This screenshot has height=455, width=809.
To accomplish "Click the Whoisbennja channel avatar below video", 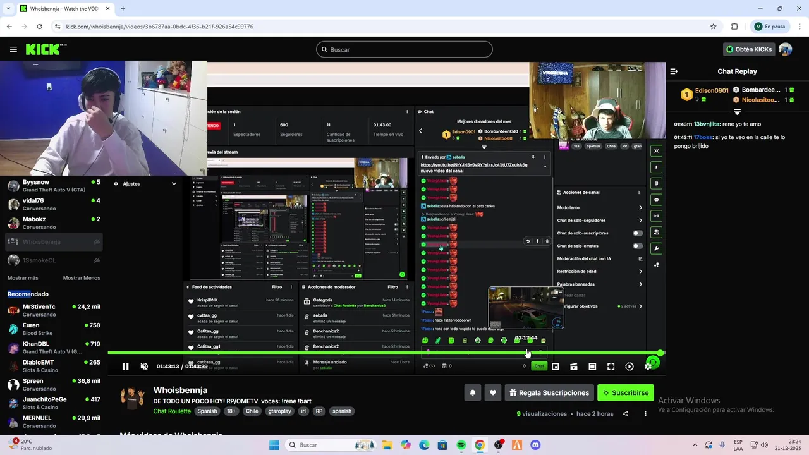I will point(132,398).
